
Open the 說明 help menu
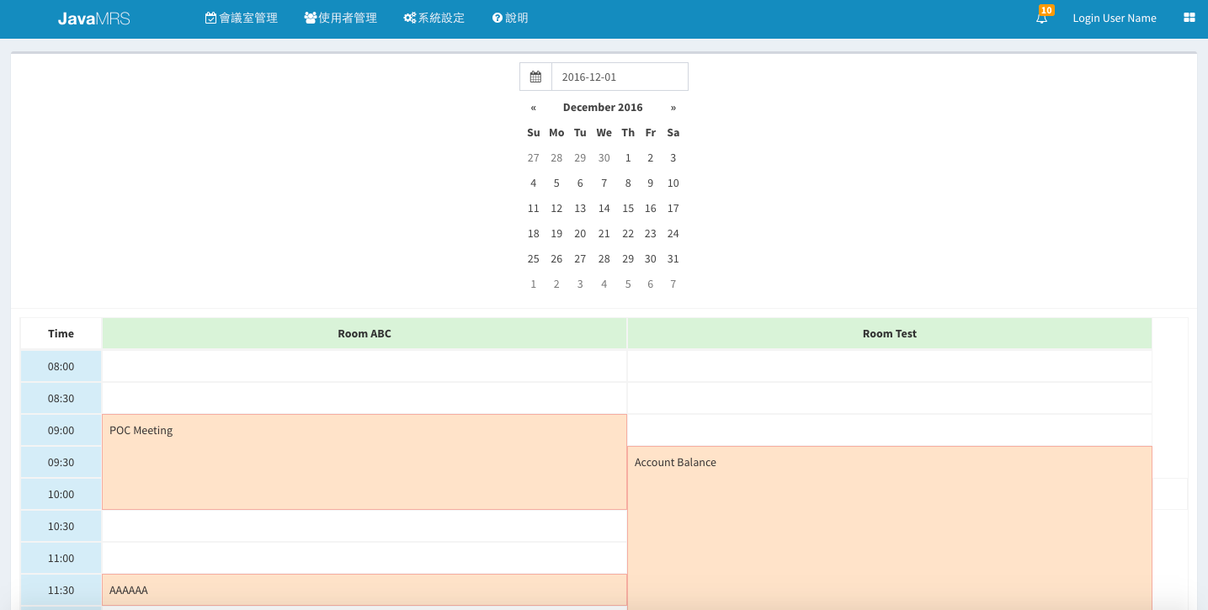point(510,18)
